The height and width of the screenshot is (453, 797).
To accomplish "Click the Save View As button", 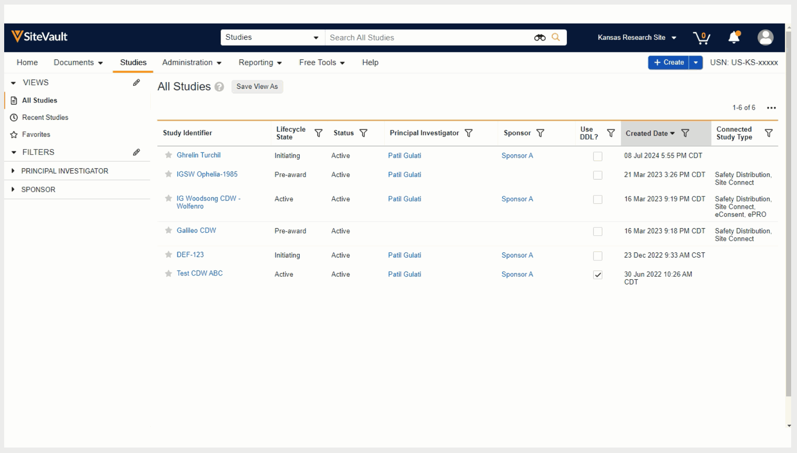I will (257, 87).
